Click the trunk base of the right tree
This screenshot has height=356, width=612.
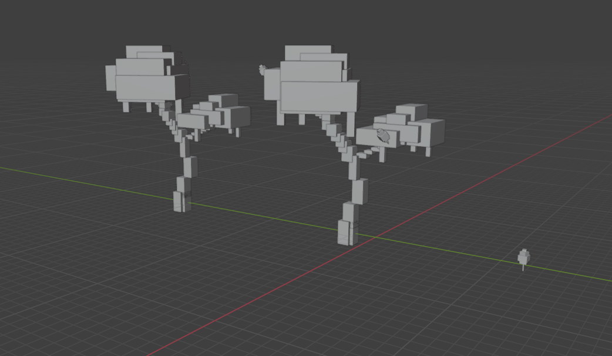(348, 231)
